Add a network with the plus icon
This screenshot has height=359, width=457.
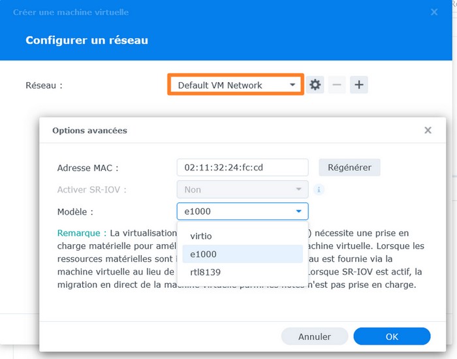coord(359,85)
